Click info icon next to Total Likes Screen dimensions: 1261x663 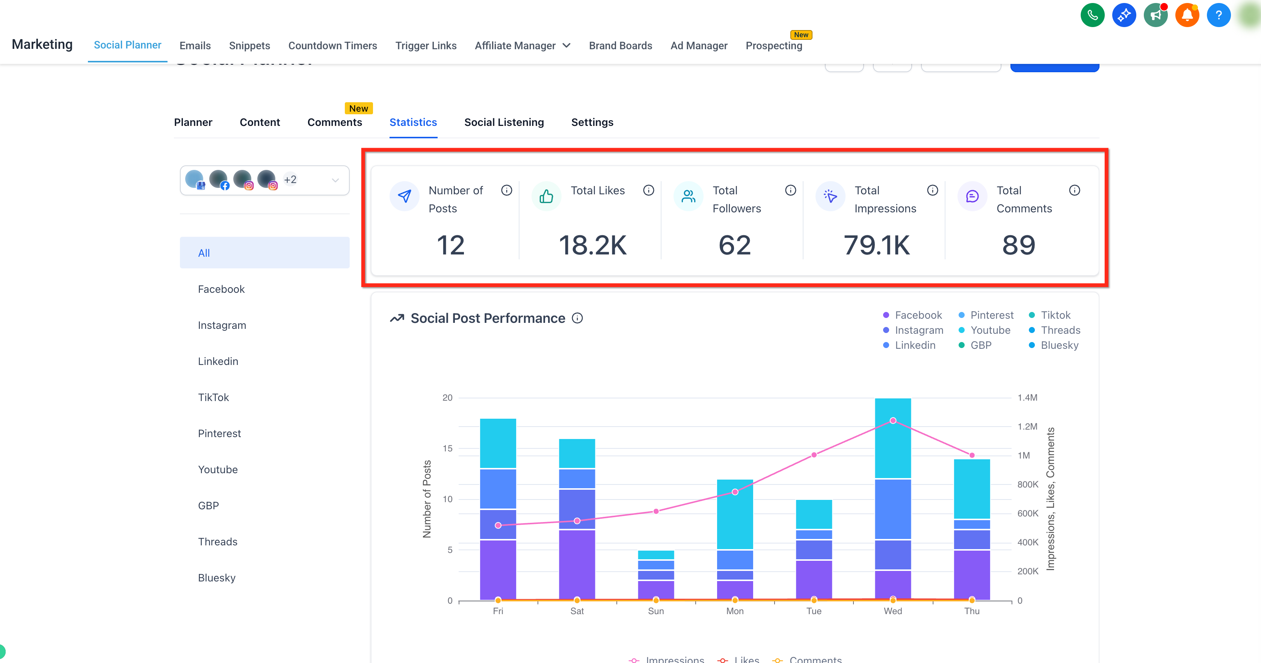click(x=649, y=190)
